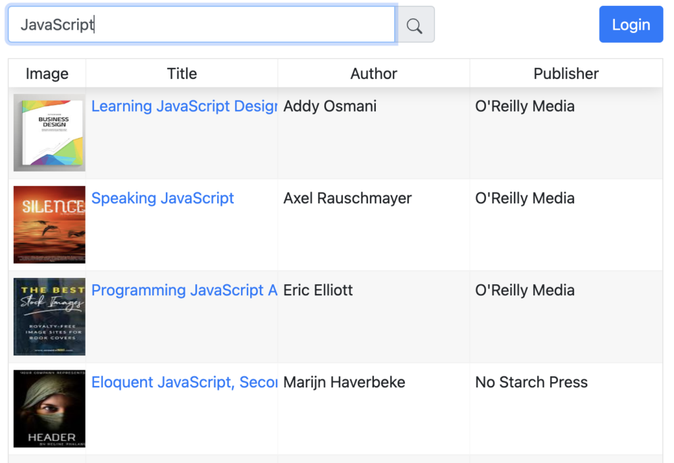Click the magnifying glass search icon
674x463 pixels.
coord(415,25)
